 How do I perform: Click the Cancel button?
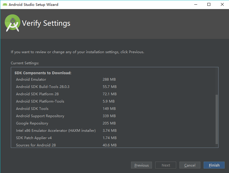pos(190,165)
